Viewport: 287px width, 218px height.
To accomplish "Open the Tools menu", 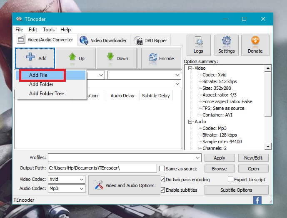I will pos(49,30).
